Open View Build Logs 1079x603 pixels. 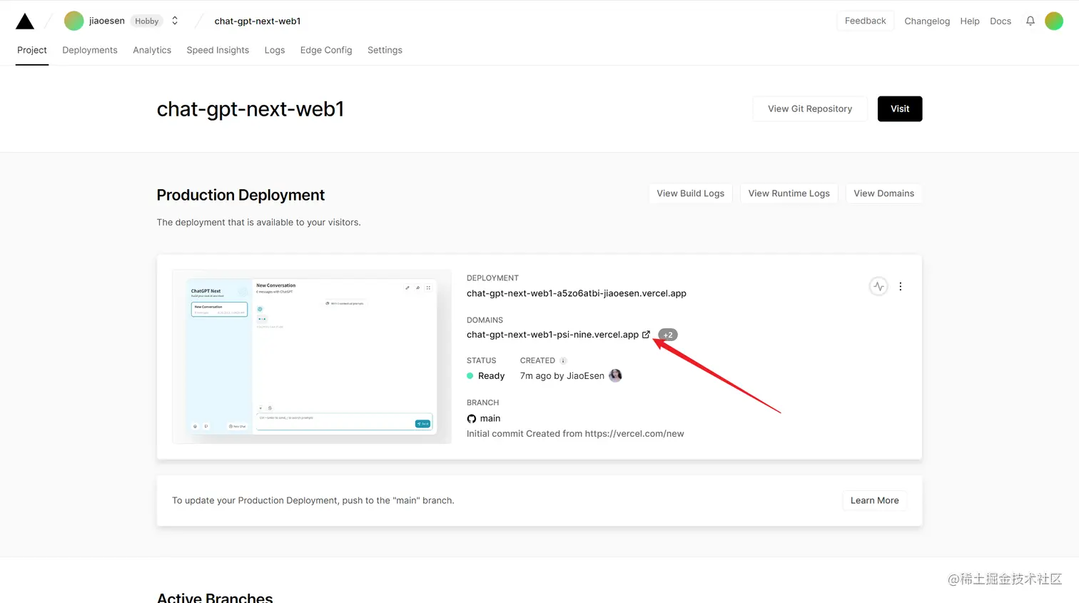tap(690, 193)
